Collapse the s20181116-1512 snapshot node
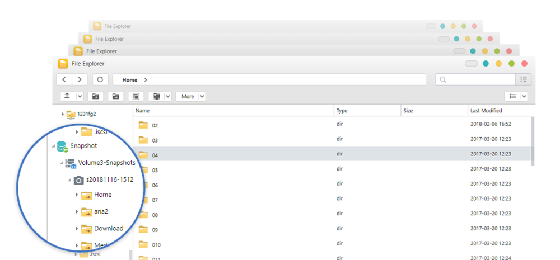 (x=69, y=180)
